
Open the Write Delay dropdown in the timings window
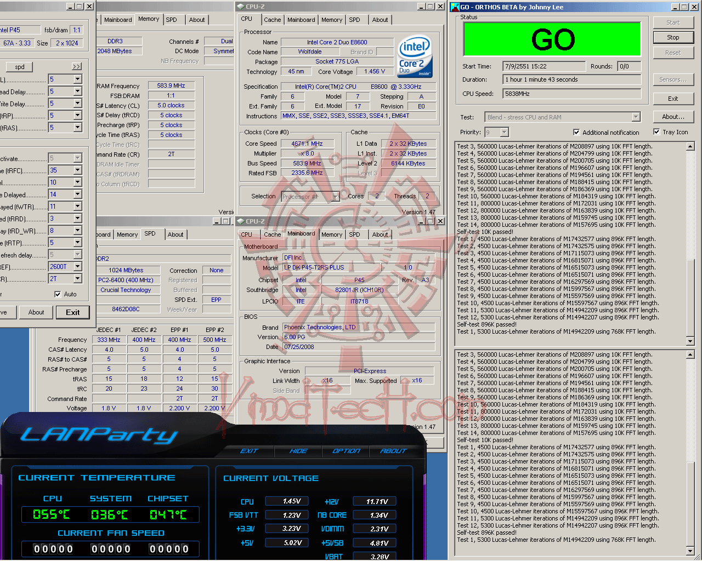tap(77, 104)
